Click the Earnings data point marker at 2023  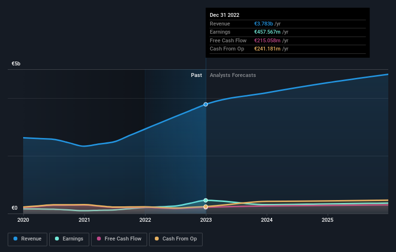point(206,201)
